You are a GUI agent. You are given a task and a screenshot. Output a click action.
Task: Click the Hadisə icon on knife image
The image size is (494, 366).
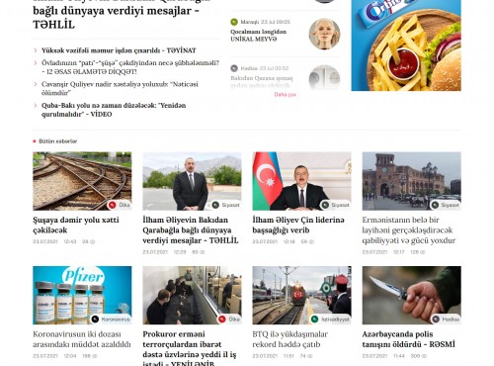tap(436, 320)
